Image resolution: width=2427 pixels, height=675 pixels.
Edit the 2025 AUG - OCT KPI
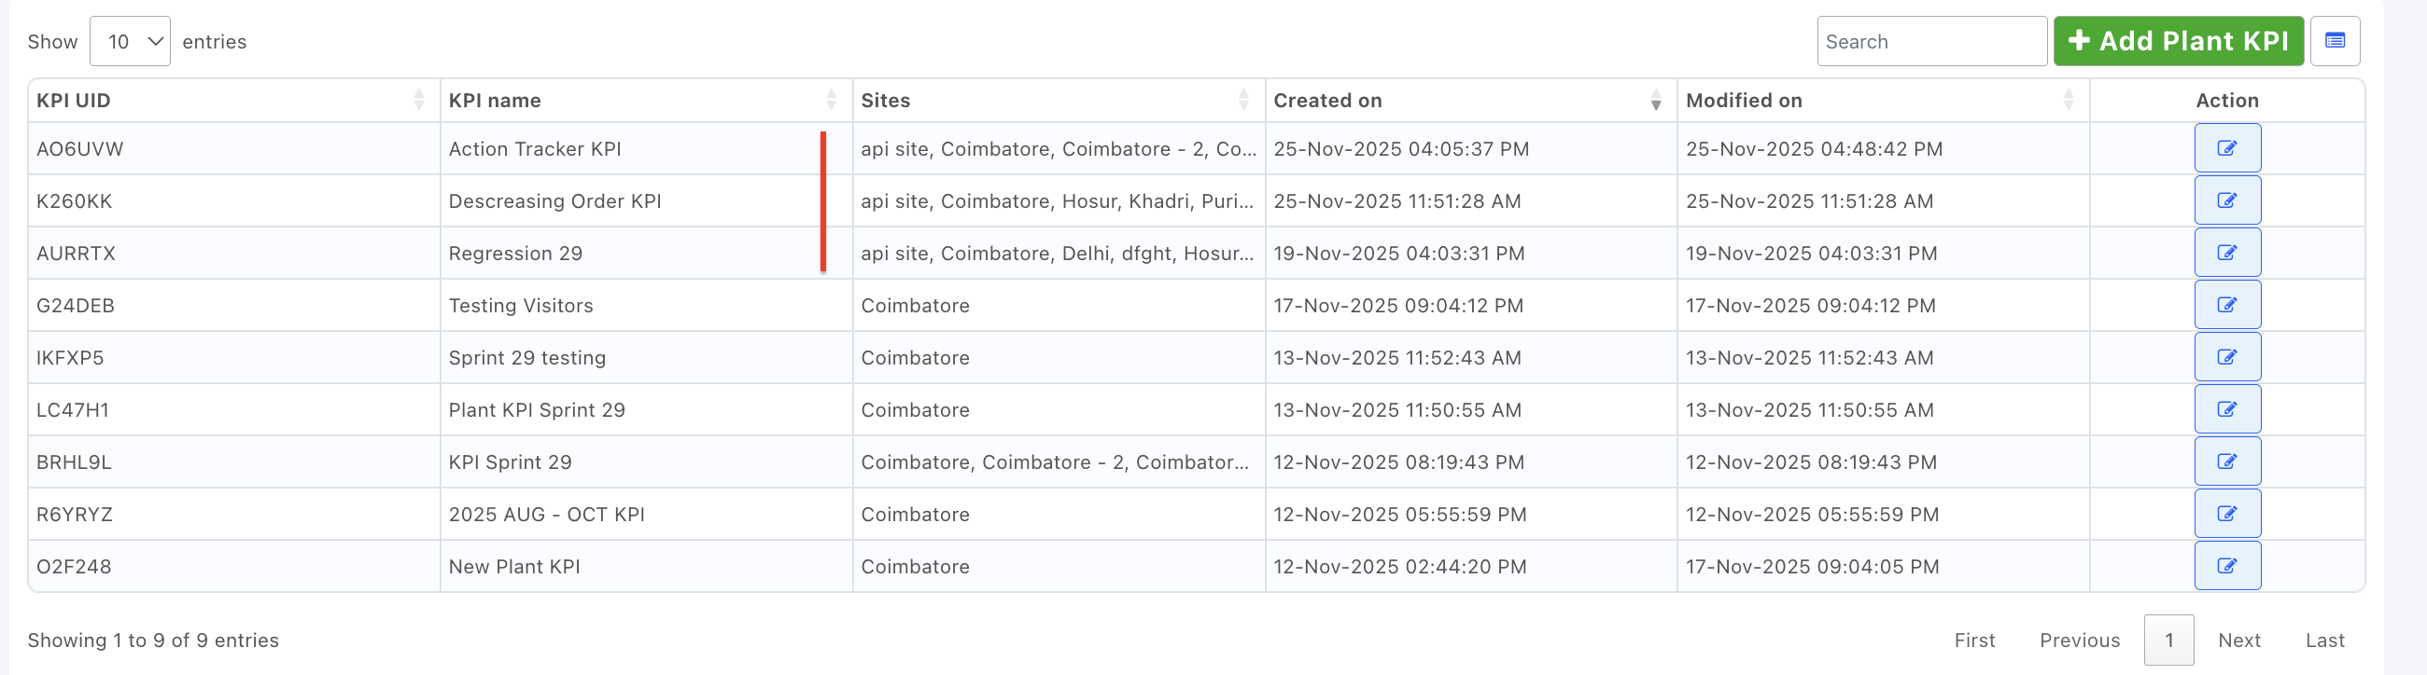pos(2226,514)
